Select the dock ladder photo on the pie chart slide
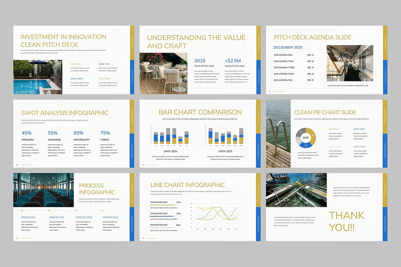 click(x=278, y=133)
